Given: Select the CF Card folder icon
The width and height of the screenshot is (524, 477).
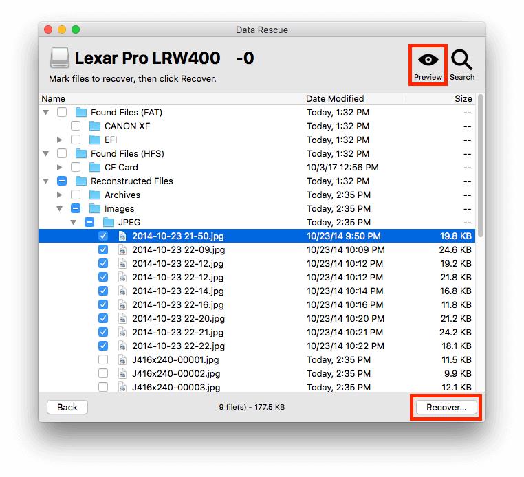Looking at the screenshot, I should 95,167.
